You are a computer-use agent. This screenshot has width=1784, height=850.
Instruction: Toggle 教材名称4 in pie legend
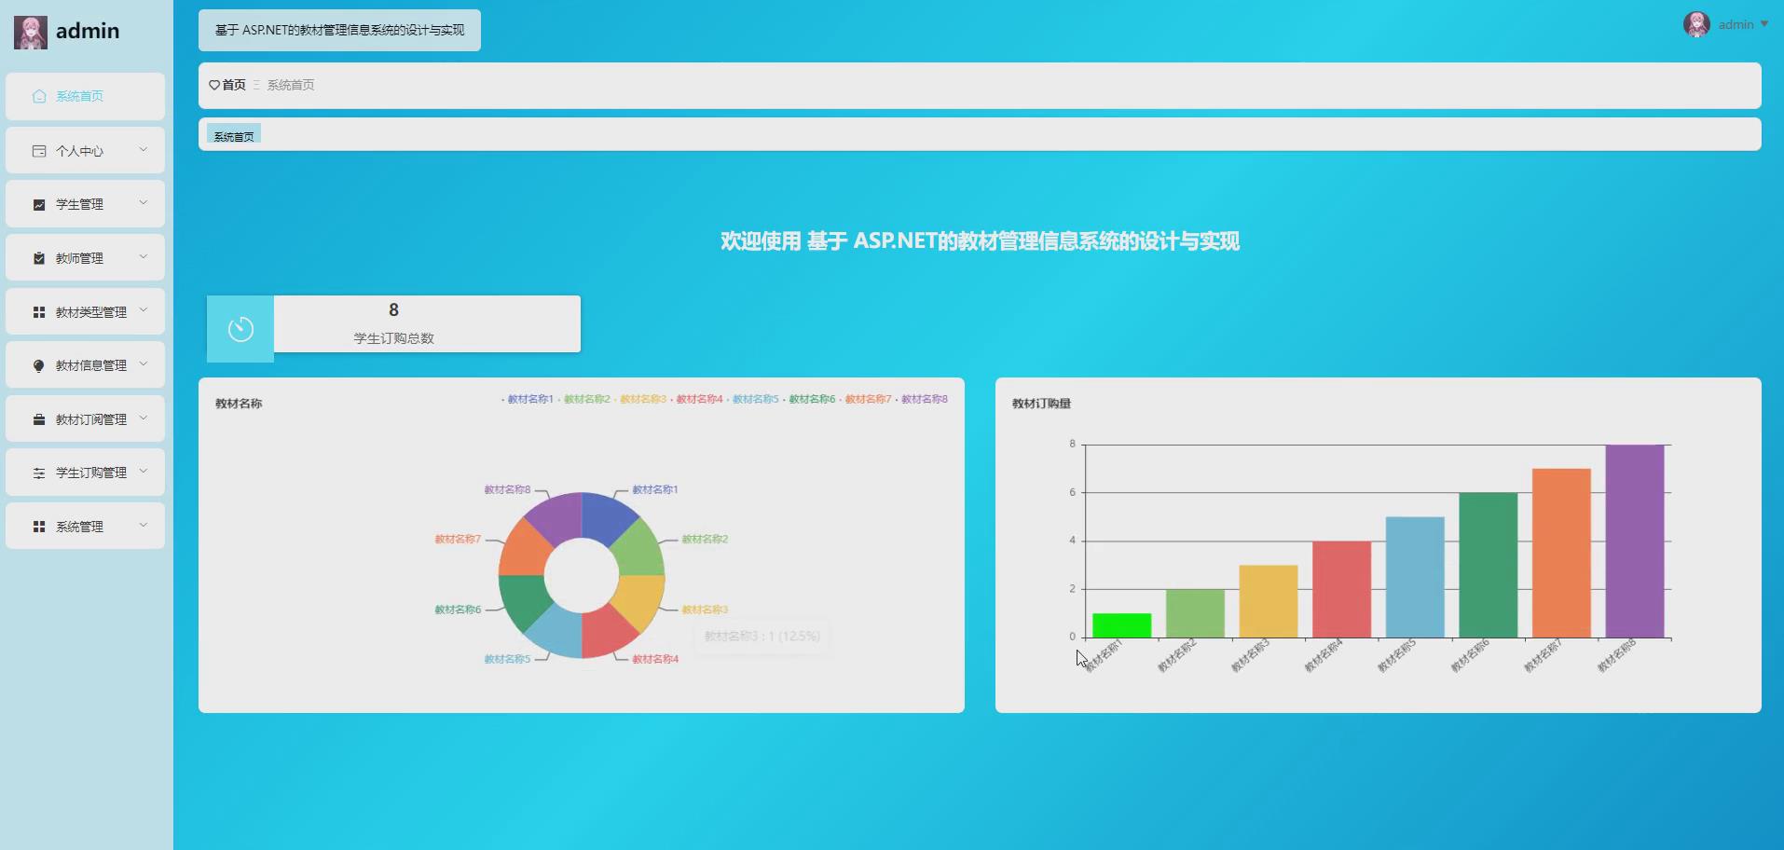696,399
